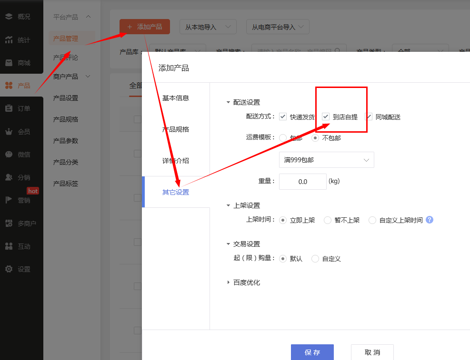Click the 取消 cancel button
470x360 pixels.
[x=372, y=352]
